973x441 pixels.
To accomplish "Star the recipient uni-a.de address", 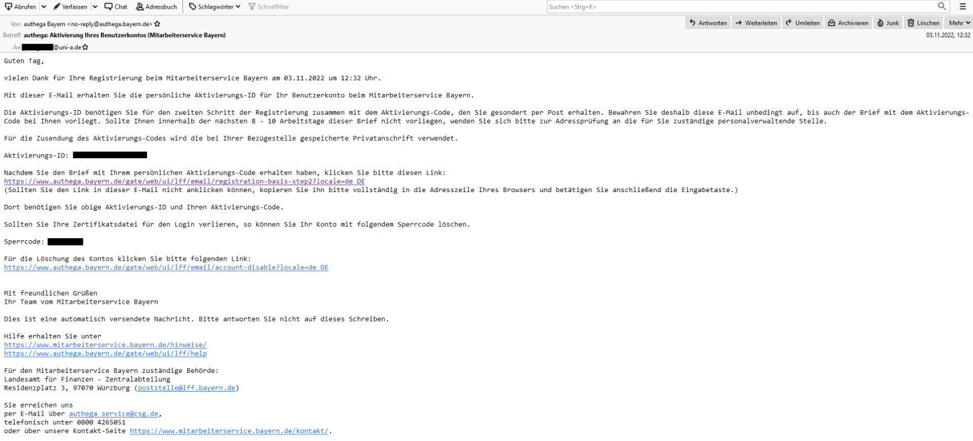I will click(x=86, y=47).
